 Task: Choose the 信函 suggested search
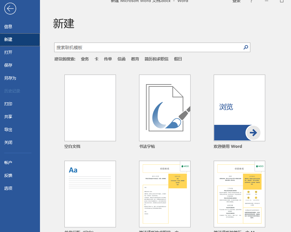click(121, 59)
